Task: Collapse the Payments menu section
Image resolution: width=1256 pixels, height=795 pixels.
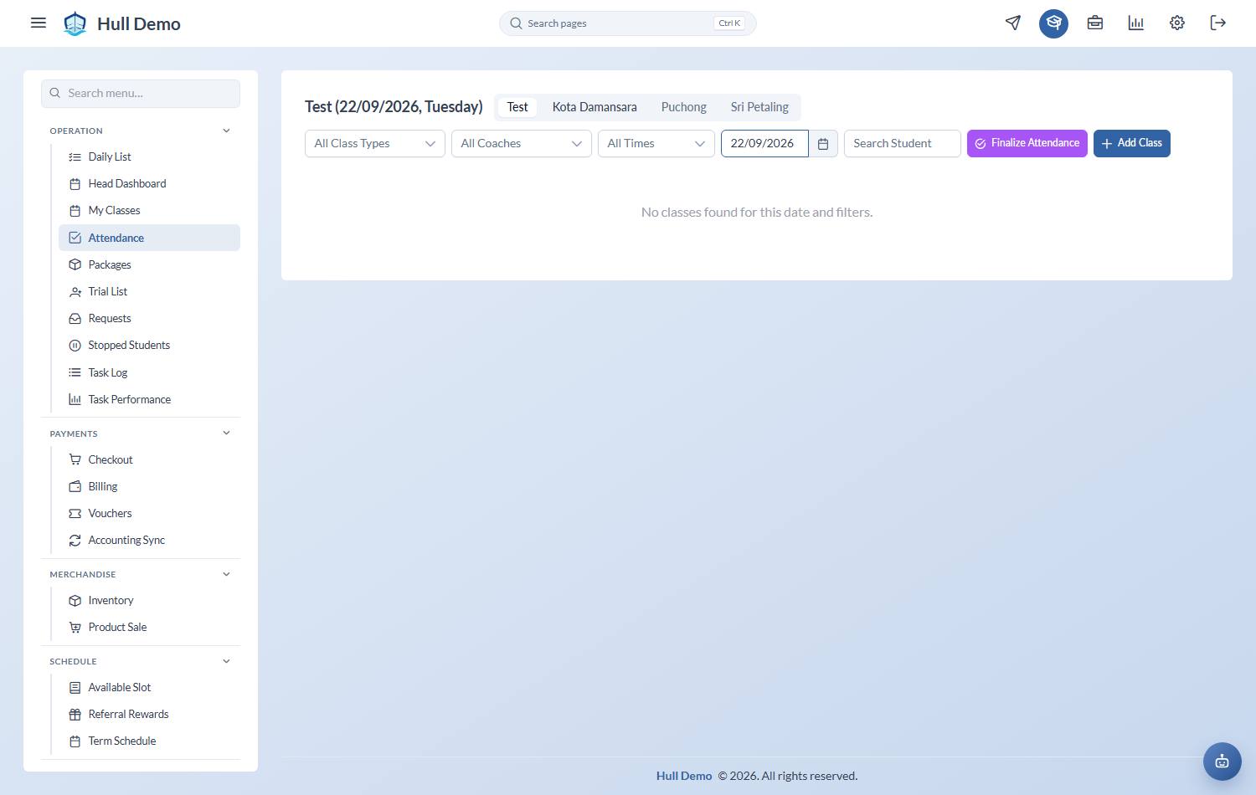Action: coord(226,433)
